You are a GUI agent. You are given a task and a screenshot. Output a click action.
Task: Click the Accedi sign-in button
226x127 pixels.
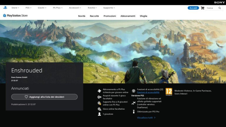(x=193, y=8)
